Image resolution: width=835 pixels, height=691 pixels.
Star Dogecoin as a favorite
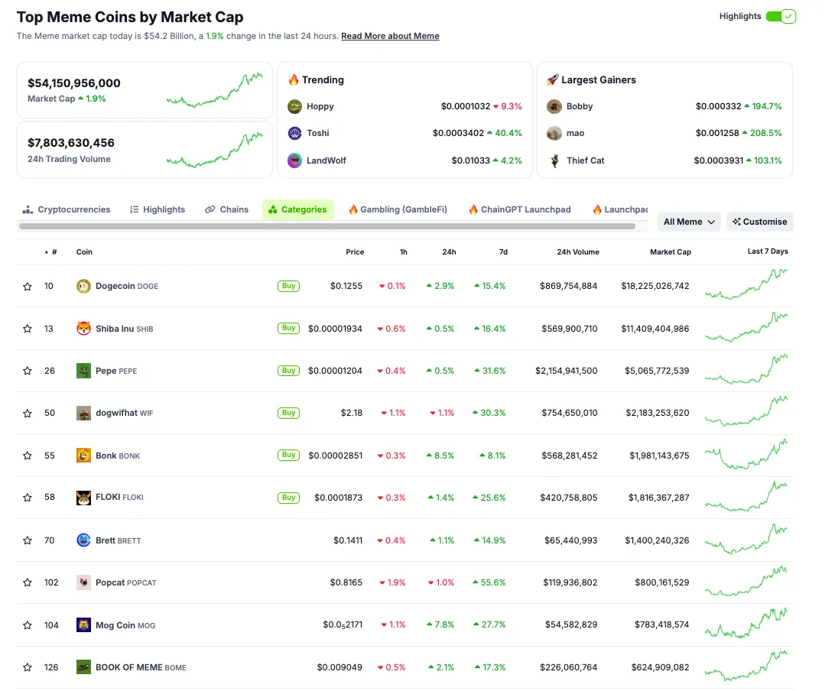click(28, 287)
